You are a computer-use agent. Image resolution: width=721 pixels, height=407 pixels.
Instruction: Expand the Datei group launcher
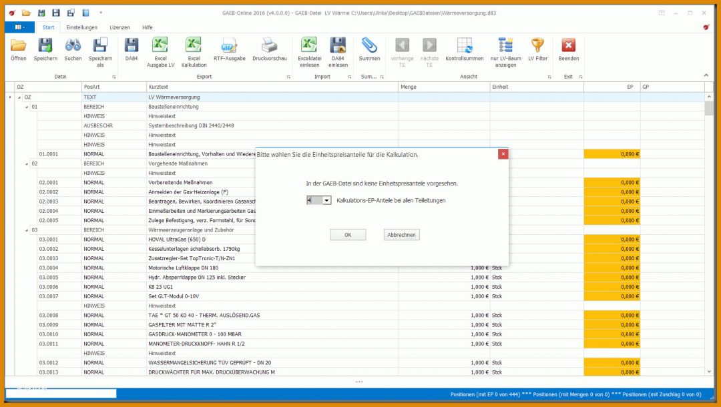tap(114, 77)
